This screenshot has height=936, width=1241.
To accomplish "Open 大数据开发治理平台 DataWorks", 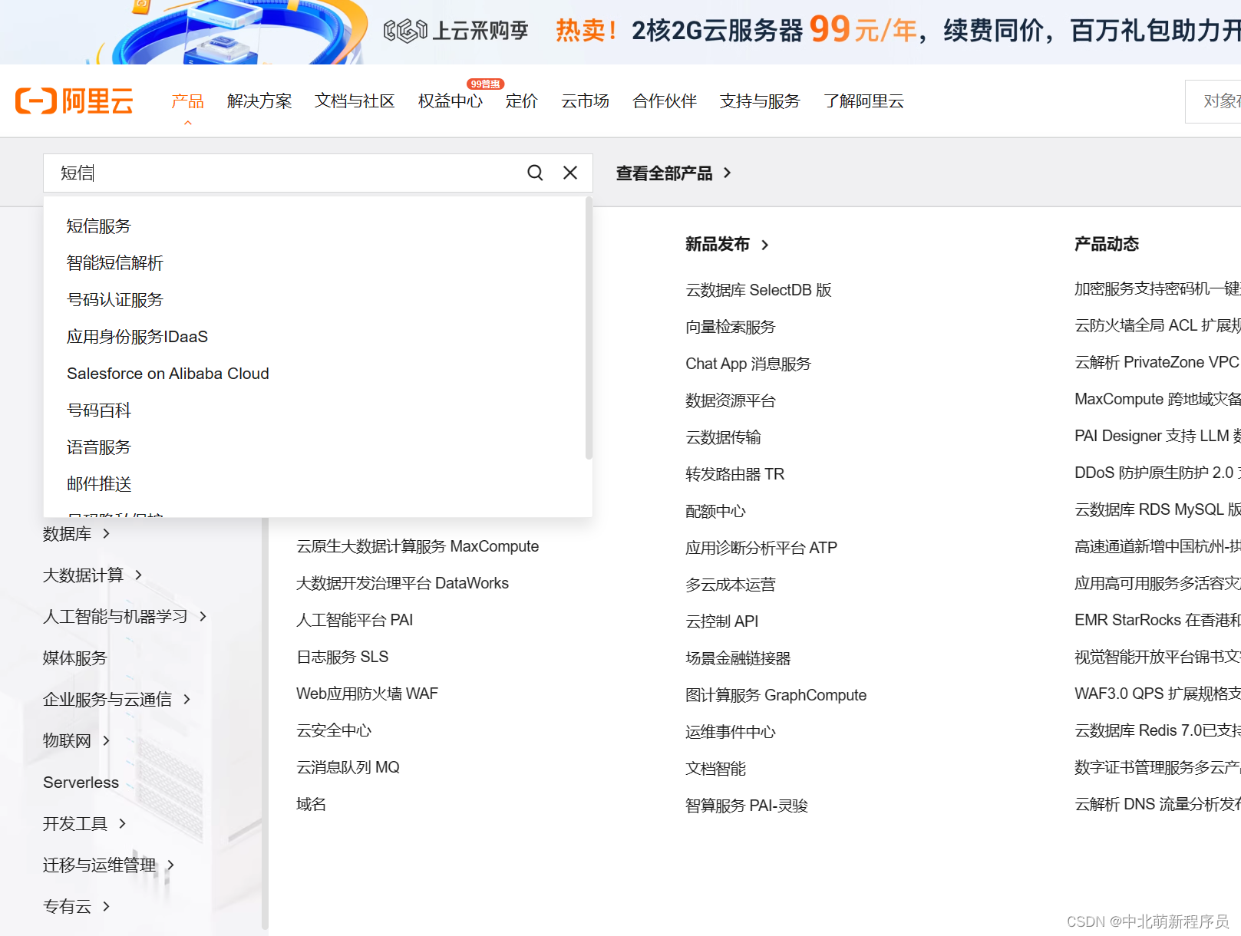I will (x=402, y=583).
